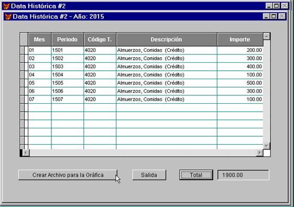Click Periodo cell 1501
This screenshot has height=207, width=294.
tap(67, 50)
